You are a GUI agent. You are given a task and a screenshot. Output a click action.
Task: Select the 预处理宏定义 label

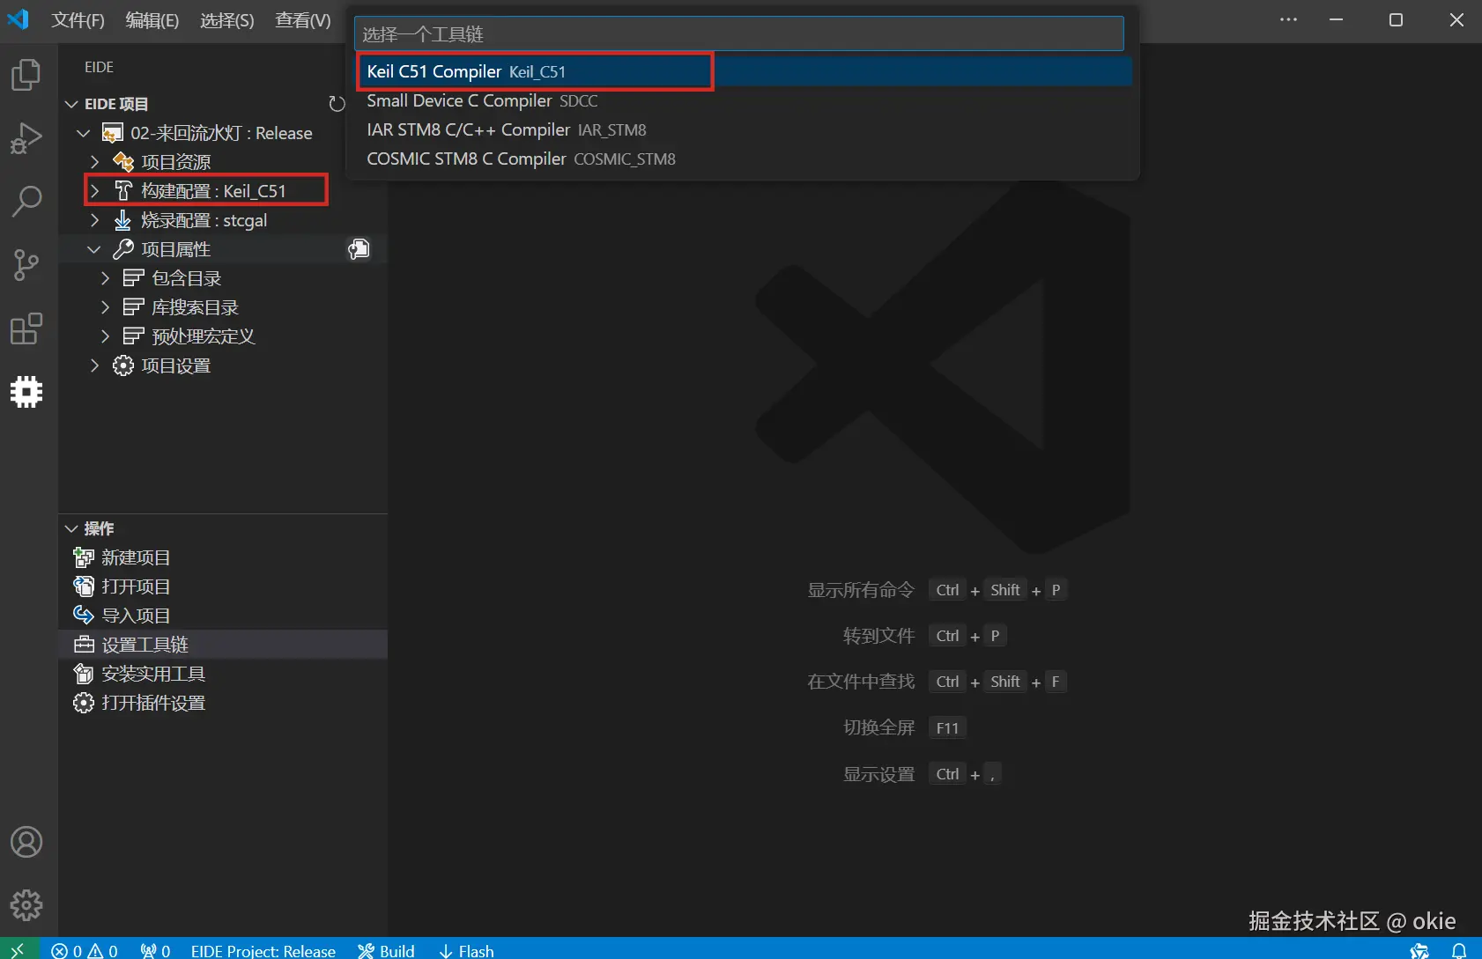(204, 336)
